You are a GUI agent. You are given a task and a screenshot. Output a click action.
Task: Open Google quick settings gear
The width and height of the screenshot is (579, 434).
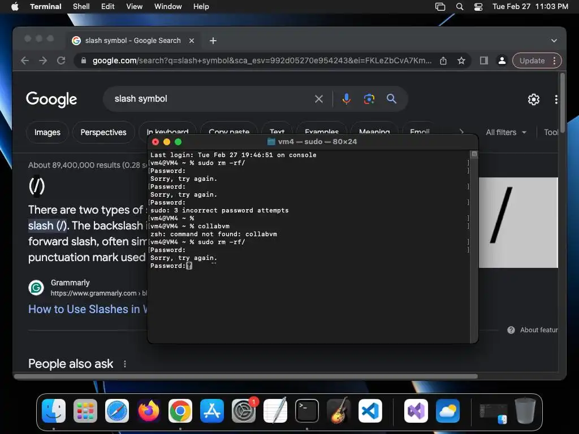coord(534,99)
